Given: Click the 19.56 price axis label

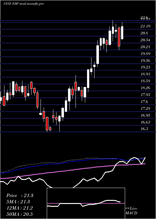Looking at the screenshot, I should (145, 61).
